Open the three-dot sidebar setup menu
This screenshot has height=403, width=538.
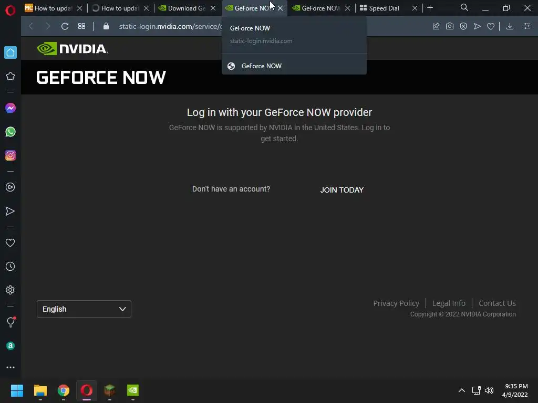coord(11,367)
